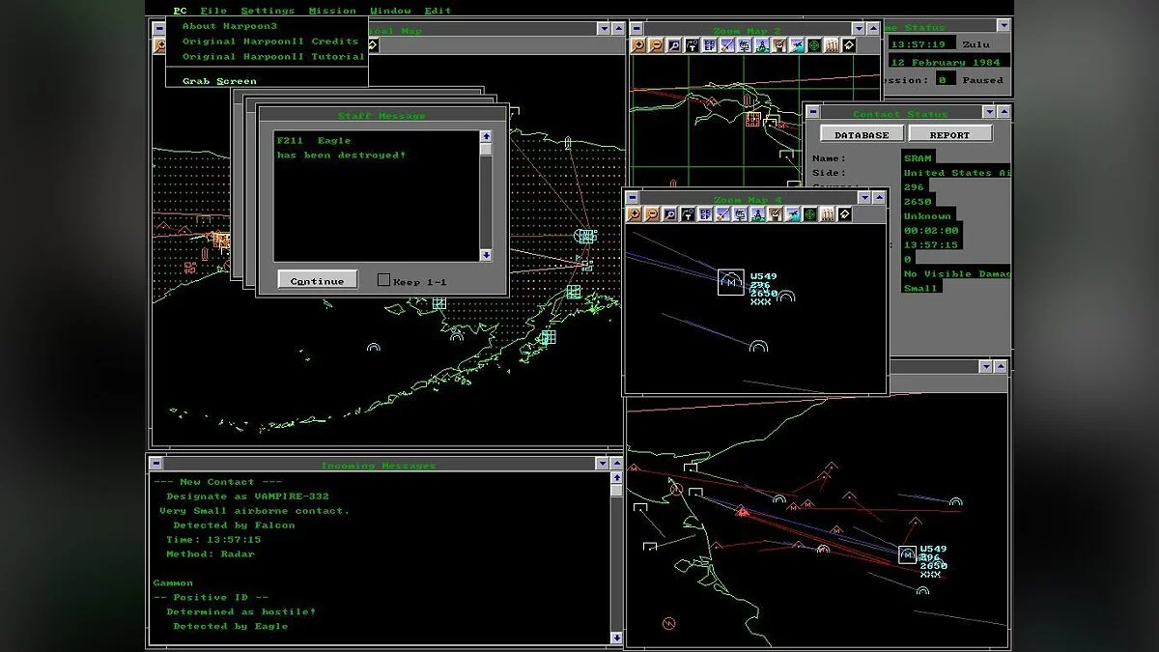This screenshot has width=1159, height=652.
Task: Choose About Harpoon3 from the PC menu
Action: pos(230,26)
